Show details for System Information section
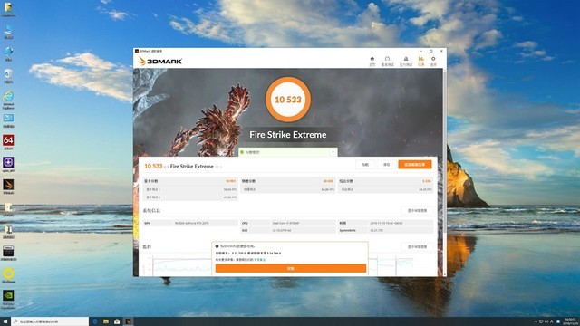This screenshot has height=326, width=580. pyautogui.click(x=417, y=211)
